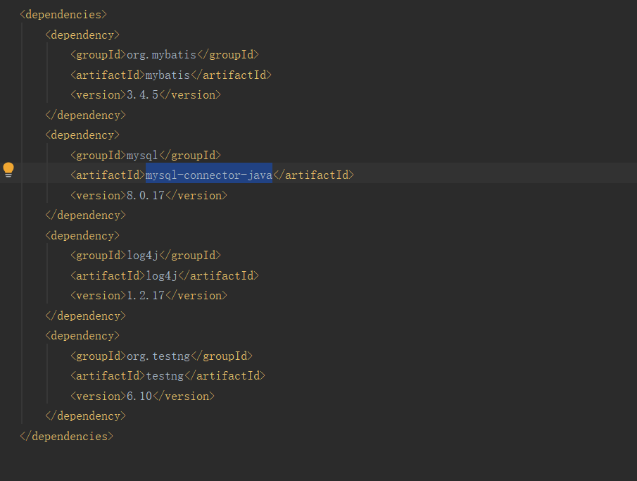The width and height of the screenshot is (637, 481).
Task: Click version number 3.4.5
Action: pos(142,94)
